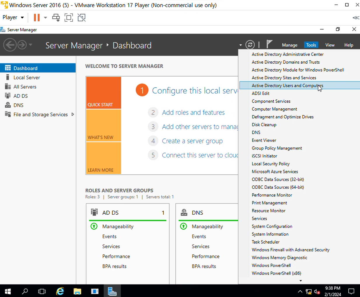Click Connect this server to cloud link

tap(200, 155)
